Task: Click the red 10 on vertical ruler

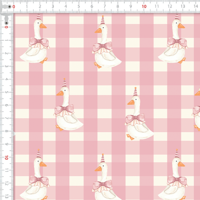Action: click(x=6, y=158)
